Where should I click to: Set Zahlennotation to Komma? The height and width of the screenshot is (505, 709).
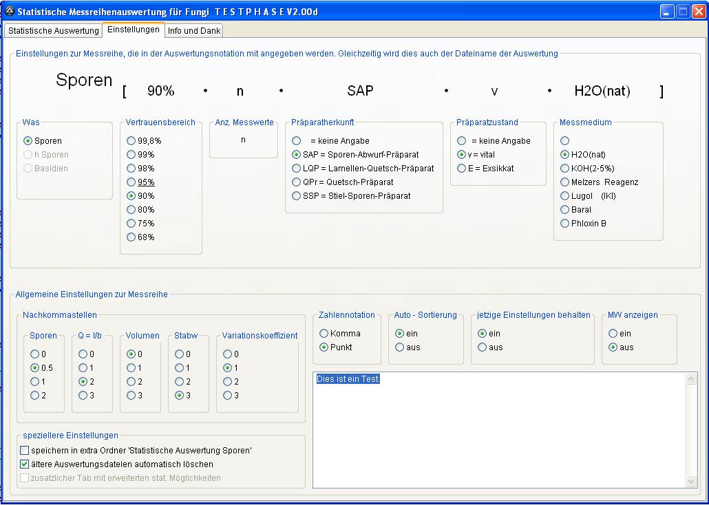[x=324, y=334]
